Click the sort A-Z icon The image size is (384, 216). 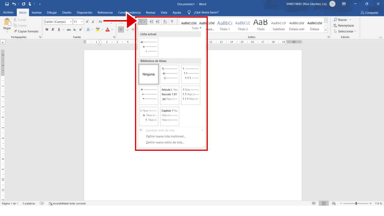click(x=165, y=22)
